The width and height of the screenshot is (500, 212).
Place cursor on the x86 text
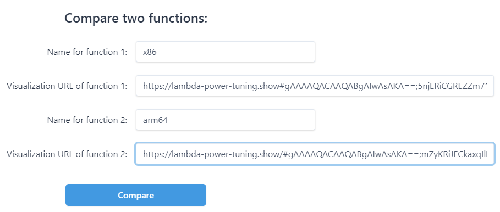(150, 52)
